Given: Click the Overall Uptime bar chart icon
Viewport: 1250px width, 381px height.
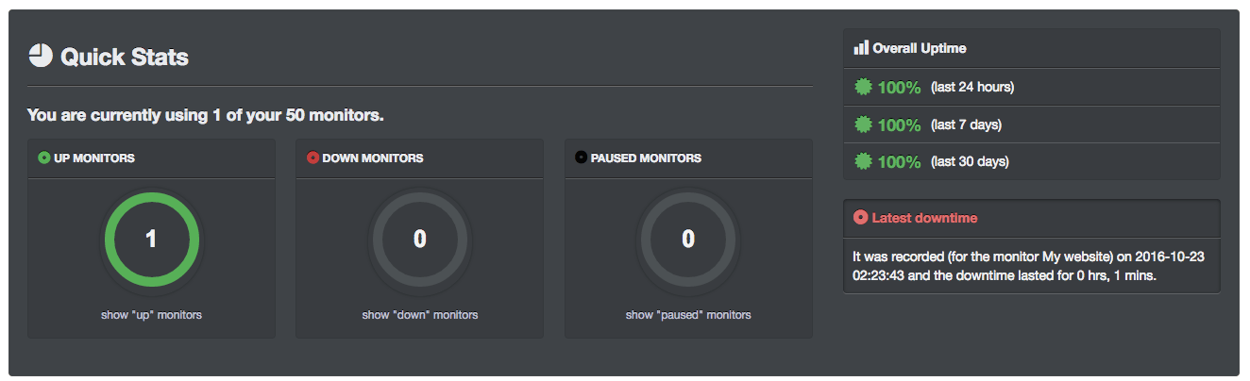Looking at the screenshot, I should tap(860, 47).
